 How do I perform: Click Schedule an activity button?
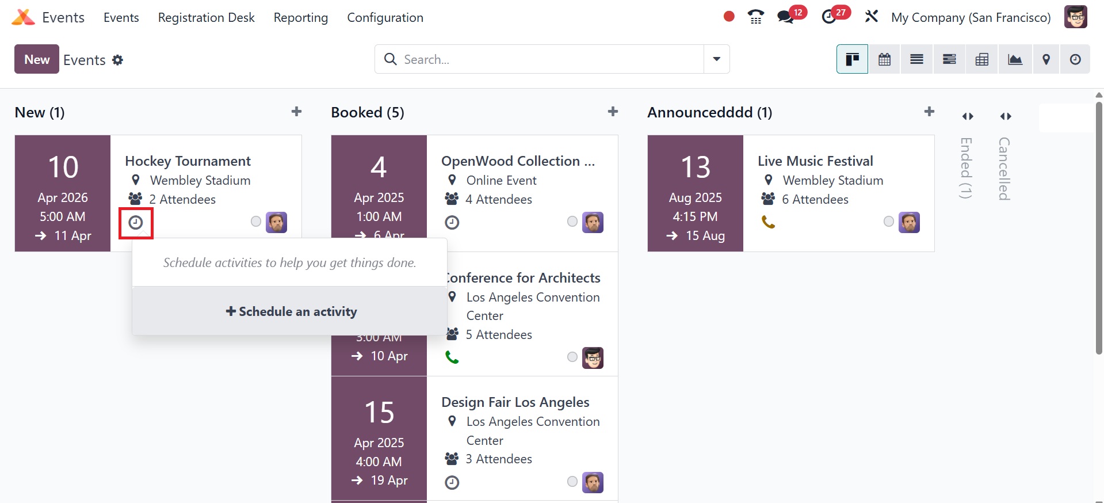(291, 311)
